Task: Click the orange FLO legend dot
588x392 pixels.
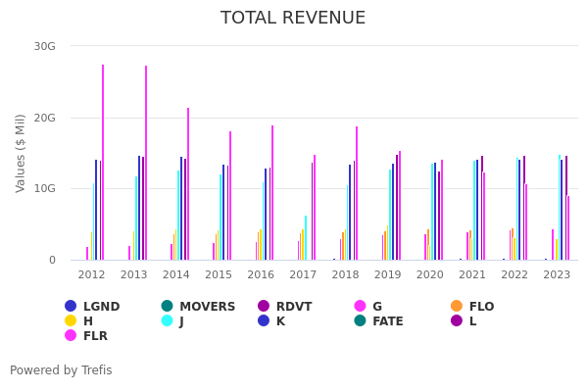Action: (x=457, y=307)
